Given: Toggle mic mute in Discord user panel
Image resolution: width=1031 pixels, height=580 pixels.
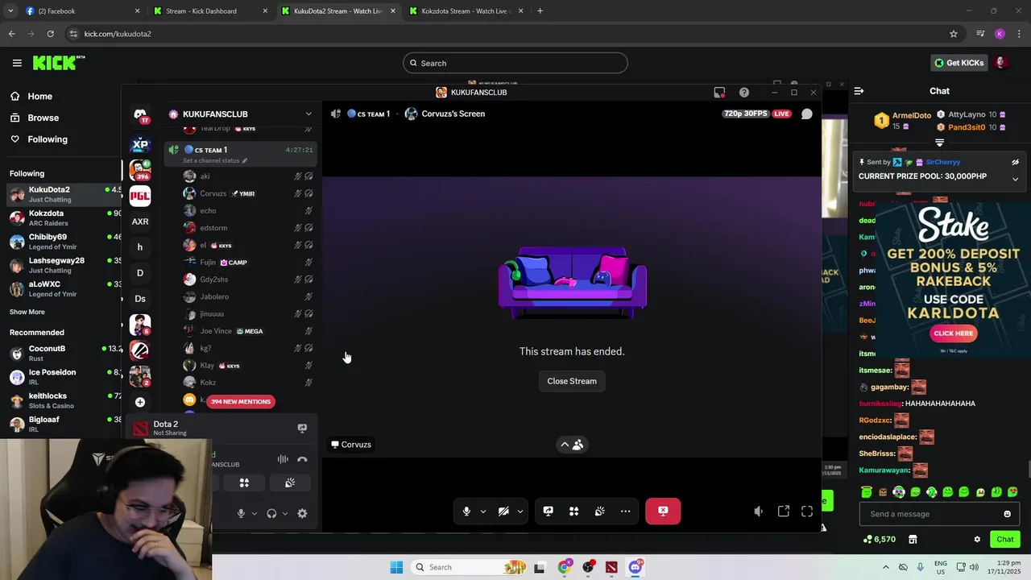Looking at the screenshot, I should click(x=241, y=513).
